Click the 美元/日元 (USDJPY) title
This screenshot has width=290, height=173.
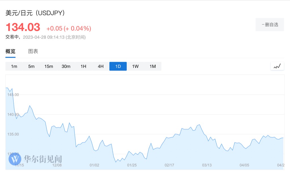point(35,13)
